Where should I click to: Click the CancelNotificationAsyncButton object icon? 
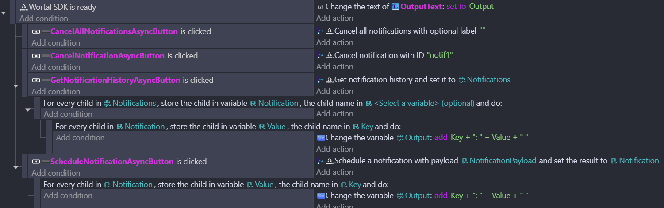36,56
